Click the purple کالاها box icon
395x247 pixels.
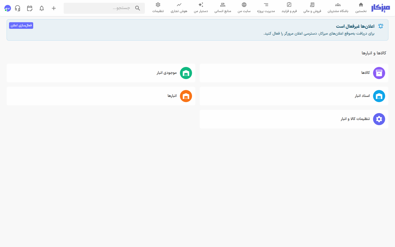[x=379, y=73]
